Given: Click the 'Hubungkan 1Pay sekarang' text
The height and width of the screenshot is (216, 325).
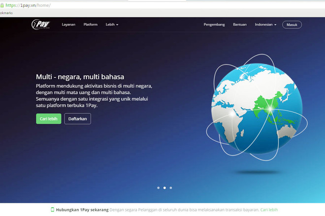Looking at the screenshot, I should coord(82,210).
